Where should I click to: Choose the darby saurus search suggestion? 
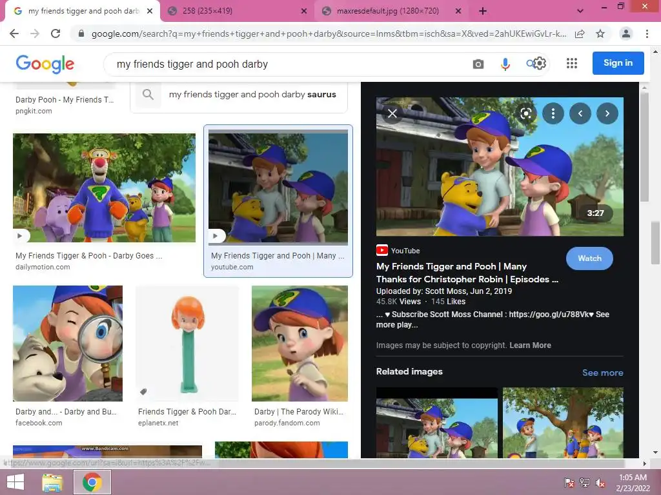(239, 94)
